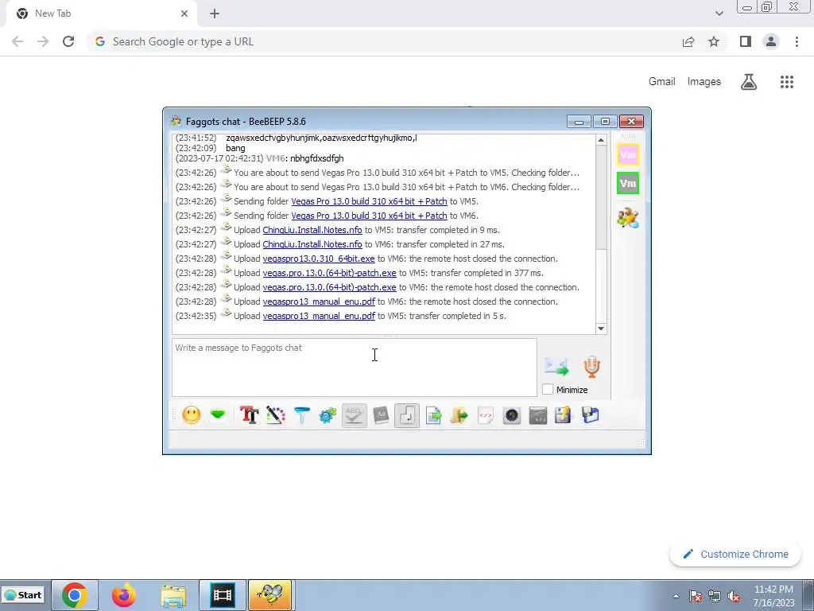Image resolution: width=814 pixels, height=611 pixels.
Task: Click the notepad with pencil icon
Action: (564, 415)
